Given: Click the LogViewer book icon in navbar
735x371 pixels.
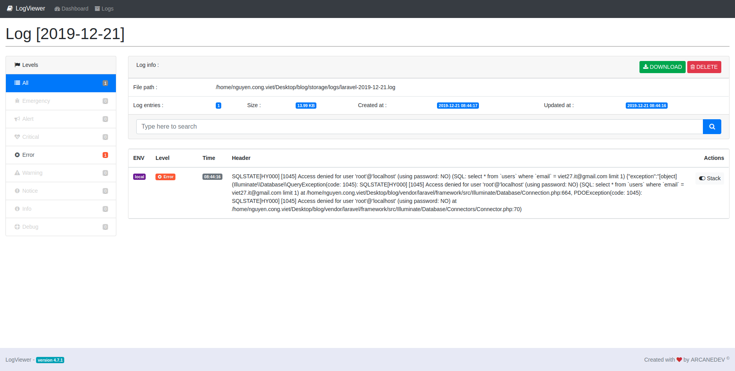Looking at the screenshot, I should pyautogui.click(x=10, y=8).
